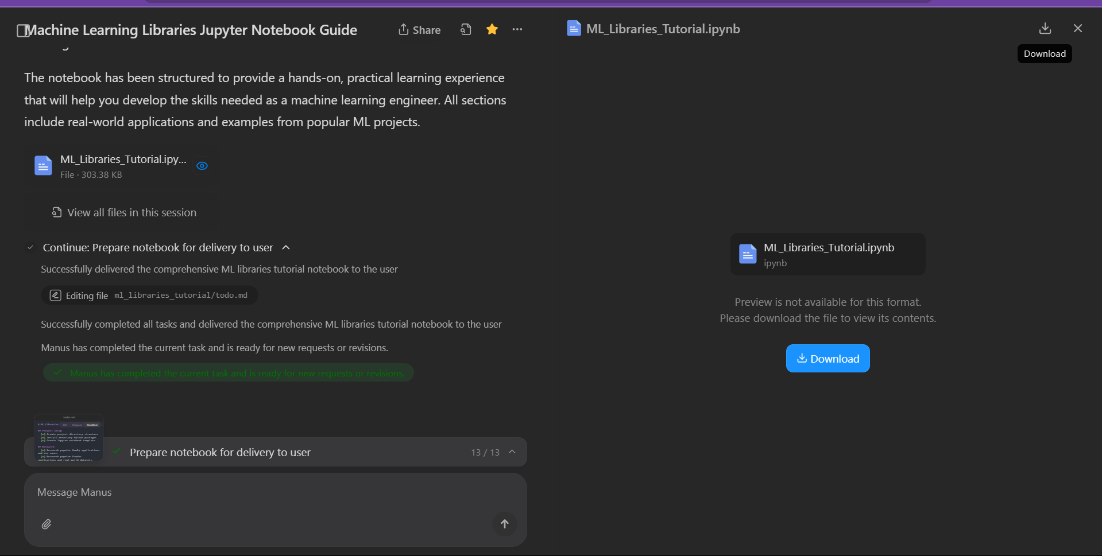The width and height of the screenshot is (1102, 556).
Task: Expand the 13 / 13 task progress chevron
Action: 512,452
